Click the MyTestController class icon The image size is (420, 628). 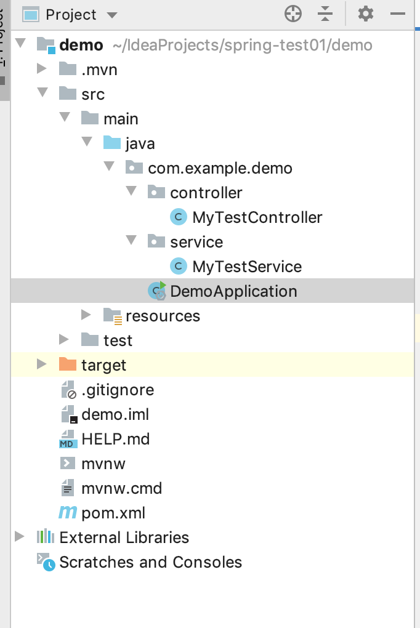[178, 217]
